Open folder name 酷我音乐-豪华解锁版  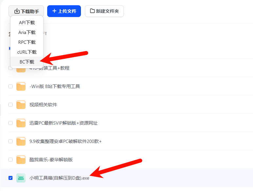pos(51,160)
